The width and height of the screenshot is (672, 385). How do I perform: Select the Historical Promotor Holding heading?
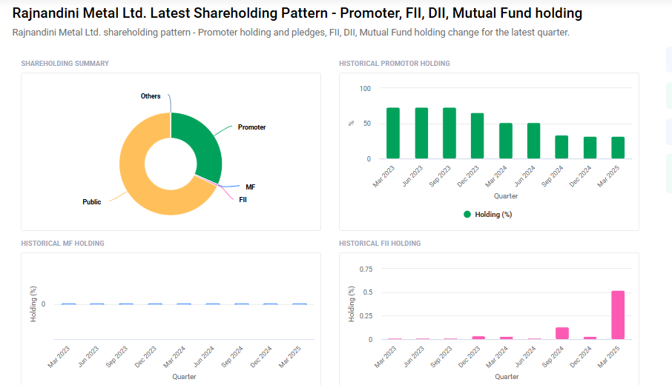395,64
